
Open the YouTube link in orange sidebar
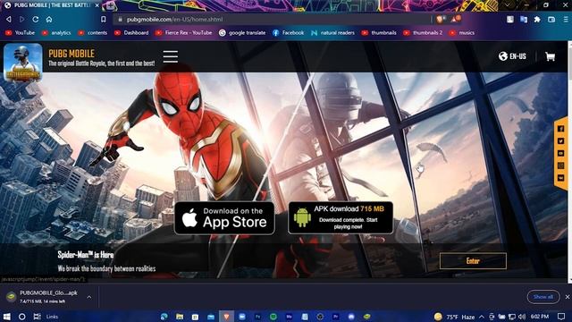(x=560, y=153)
